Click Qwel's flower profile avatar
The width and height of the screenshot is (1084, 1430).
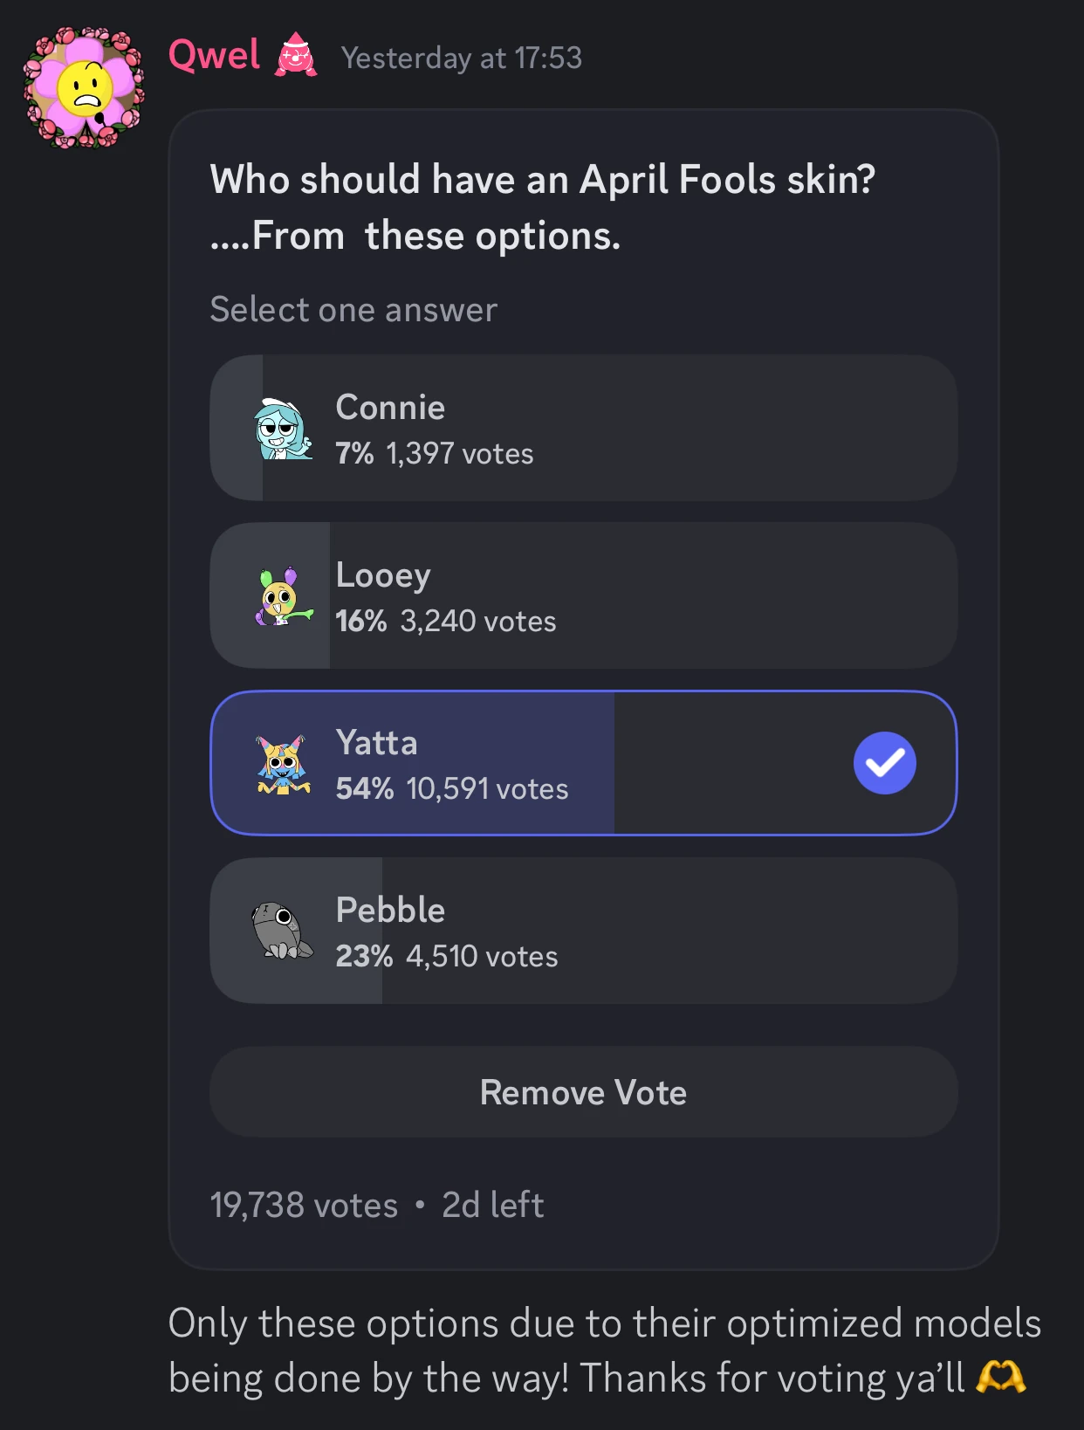84,83
